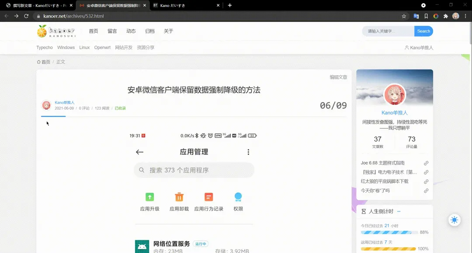Click the 应用卸载 trash icon in screenshot

(x=179, y=197)
